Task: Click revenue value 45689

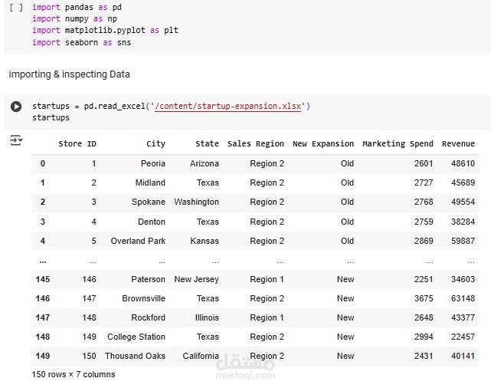Action: pos(463,182)
